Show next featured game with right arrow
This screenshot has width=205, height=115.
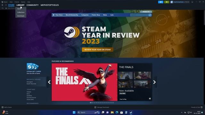[x=154, y=82]
